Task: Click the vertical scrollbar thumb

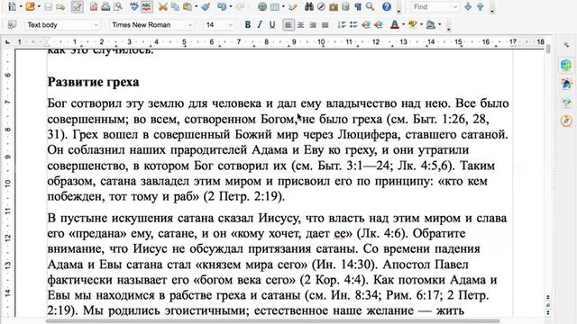Action: click(548, 49)
